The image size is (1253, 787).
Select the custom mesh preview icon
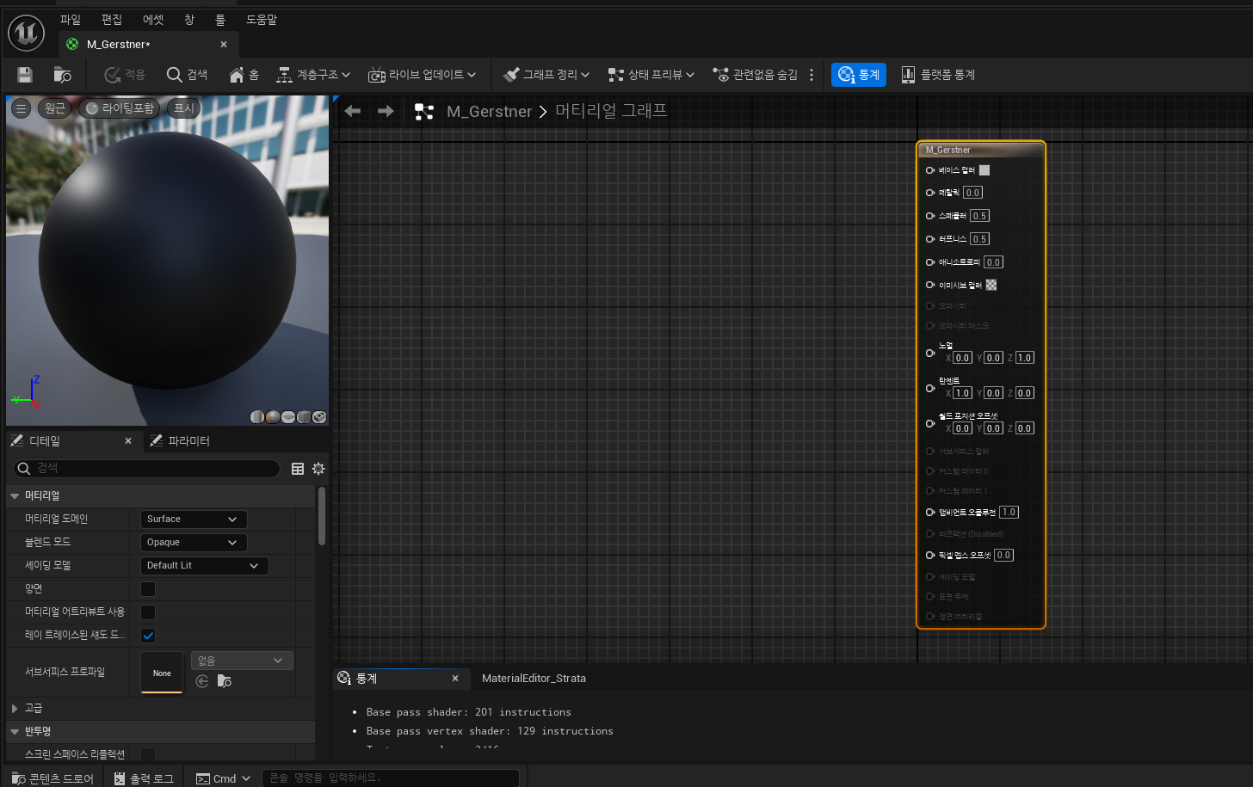click(x=319, y=417)
